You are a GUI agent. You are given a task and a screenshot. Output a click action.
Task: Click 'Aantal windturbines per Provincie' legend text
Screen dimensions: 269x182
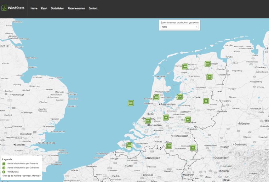pyautogui.click(x=23, y=164)
